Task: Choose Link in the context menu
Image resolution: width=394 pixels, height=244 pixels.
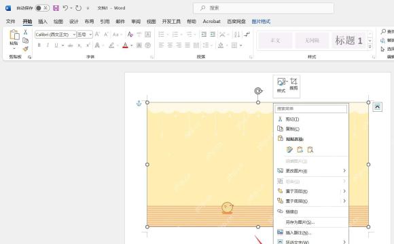Action: [x=311, y=211]
